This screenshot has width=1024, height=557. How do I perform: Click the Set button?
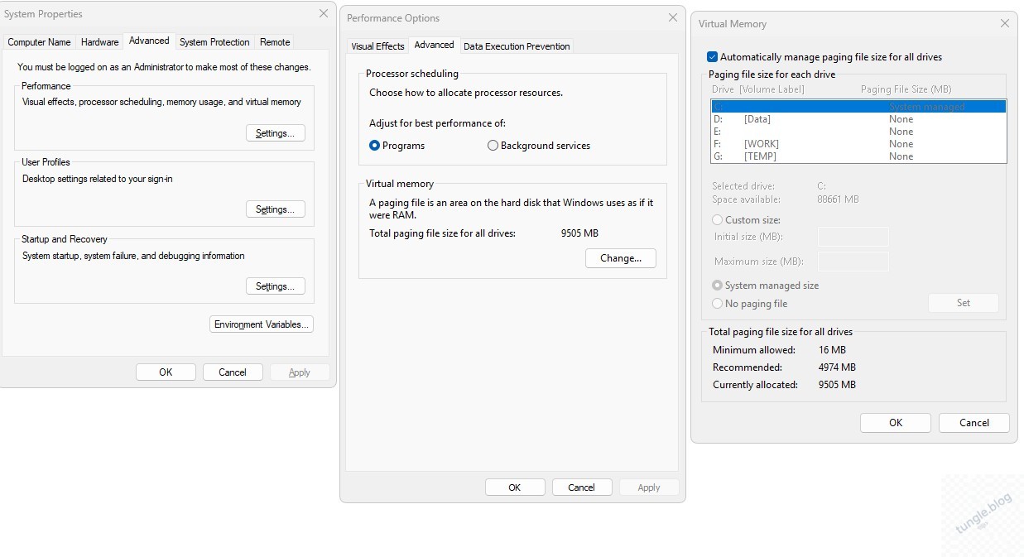tap(964, 303)
